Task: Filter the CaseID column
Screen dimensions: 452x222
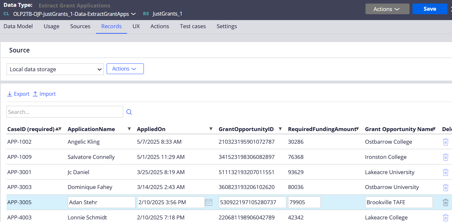Action: coord(60,129)
